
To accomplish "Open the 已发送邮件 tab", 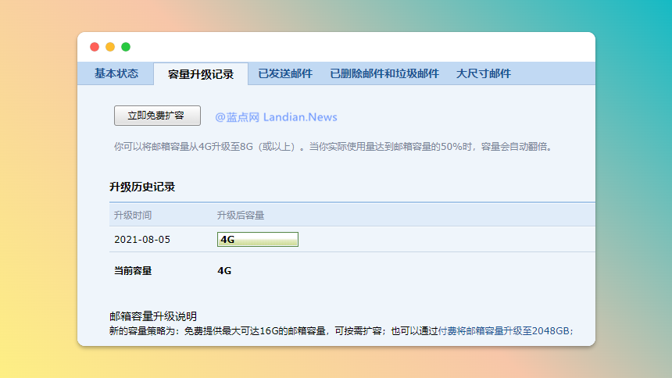I will click(x=285, y=73).
